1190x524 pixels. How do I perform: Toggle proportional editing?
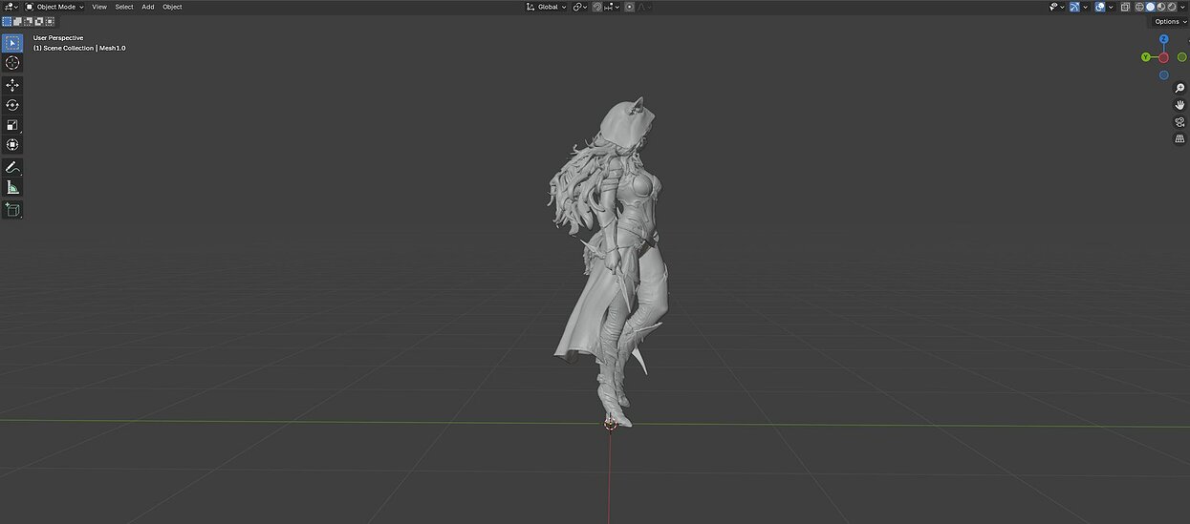click(629, 7)
